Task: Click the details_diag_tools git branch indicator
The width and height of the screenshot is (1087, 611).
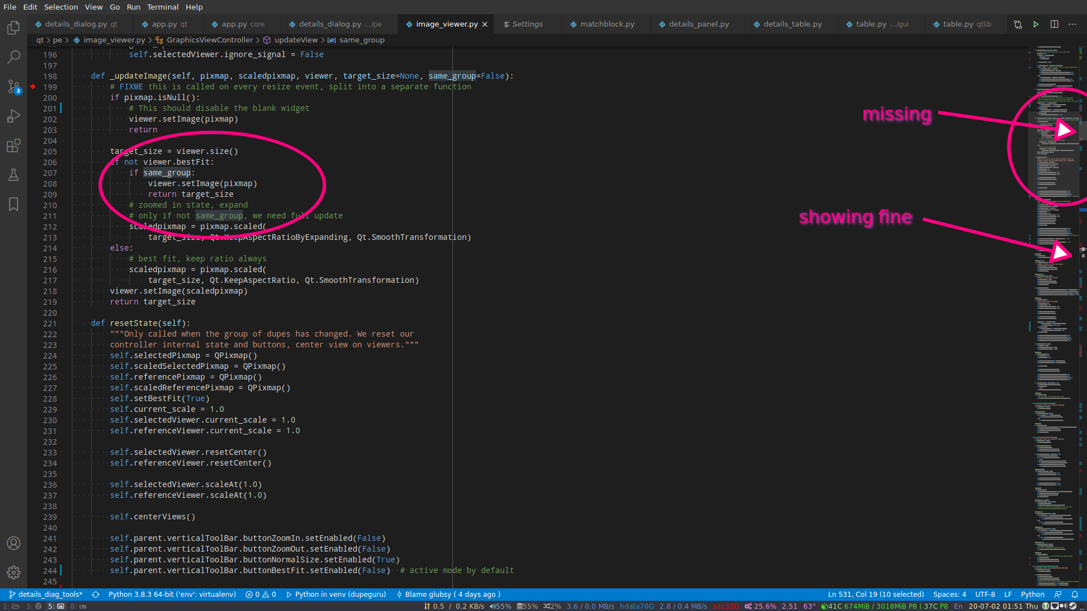Action: pos(46,595)
